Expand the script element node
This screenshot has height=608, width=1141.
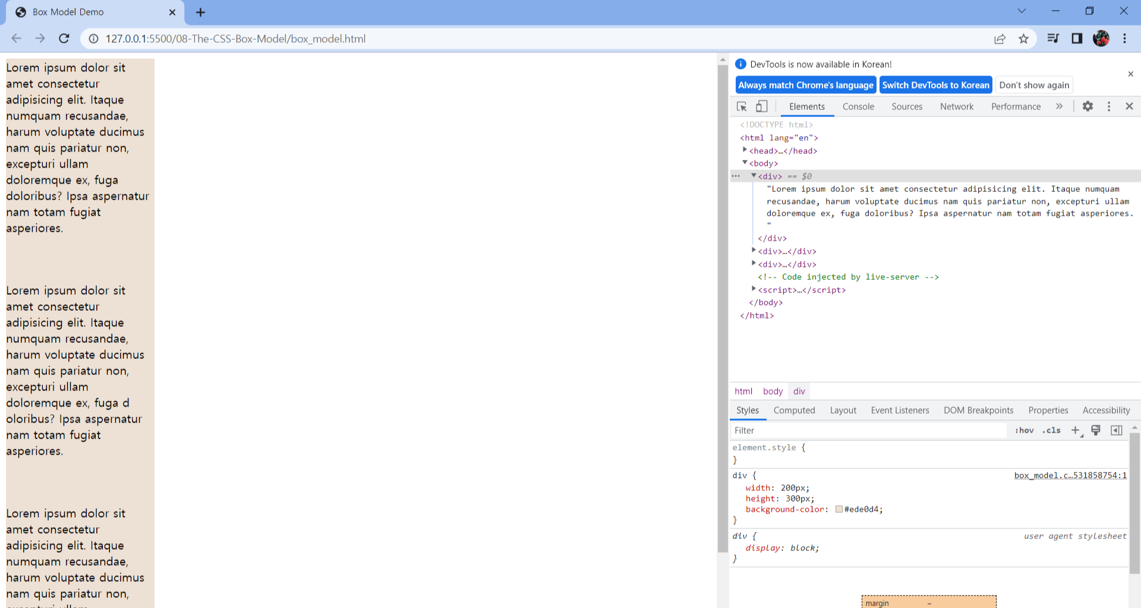(754, 289)
